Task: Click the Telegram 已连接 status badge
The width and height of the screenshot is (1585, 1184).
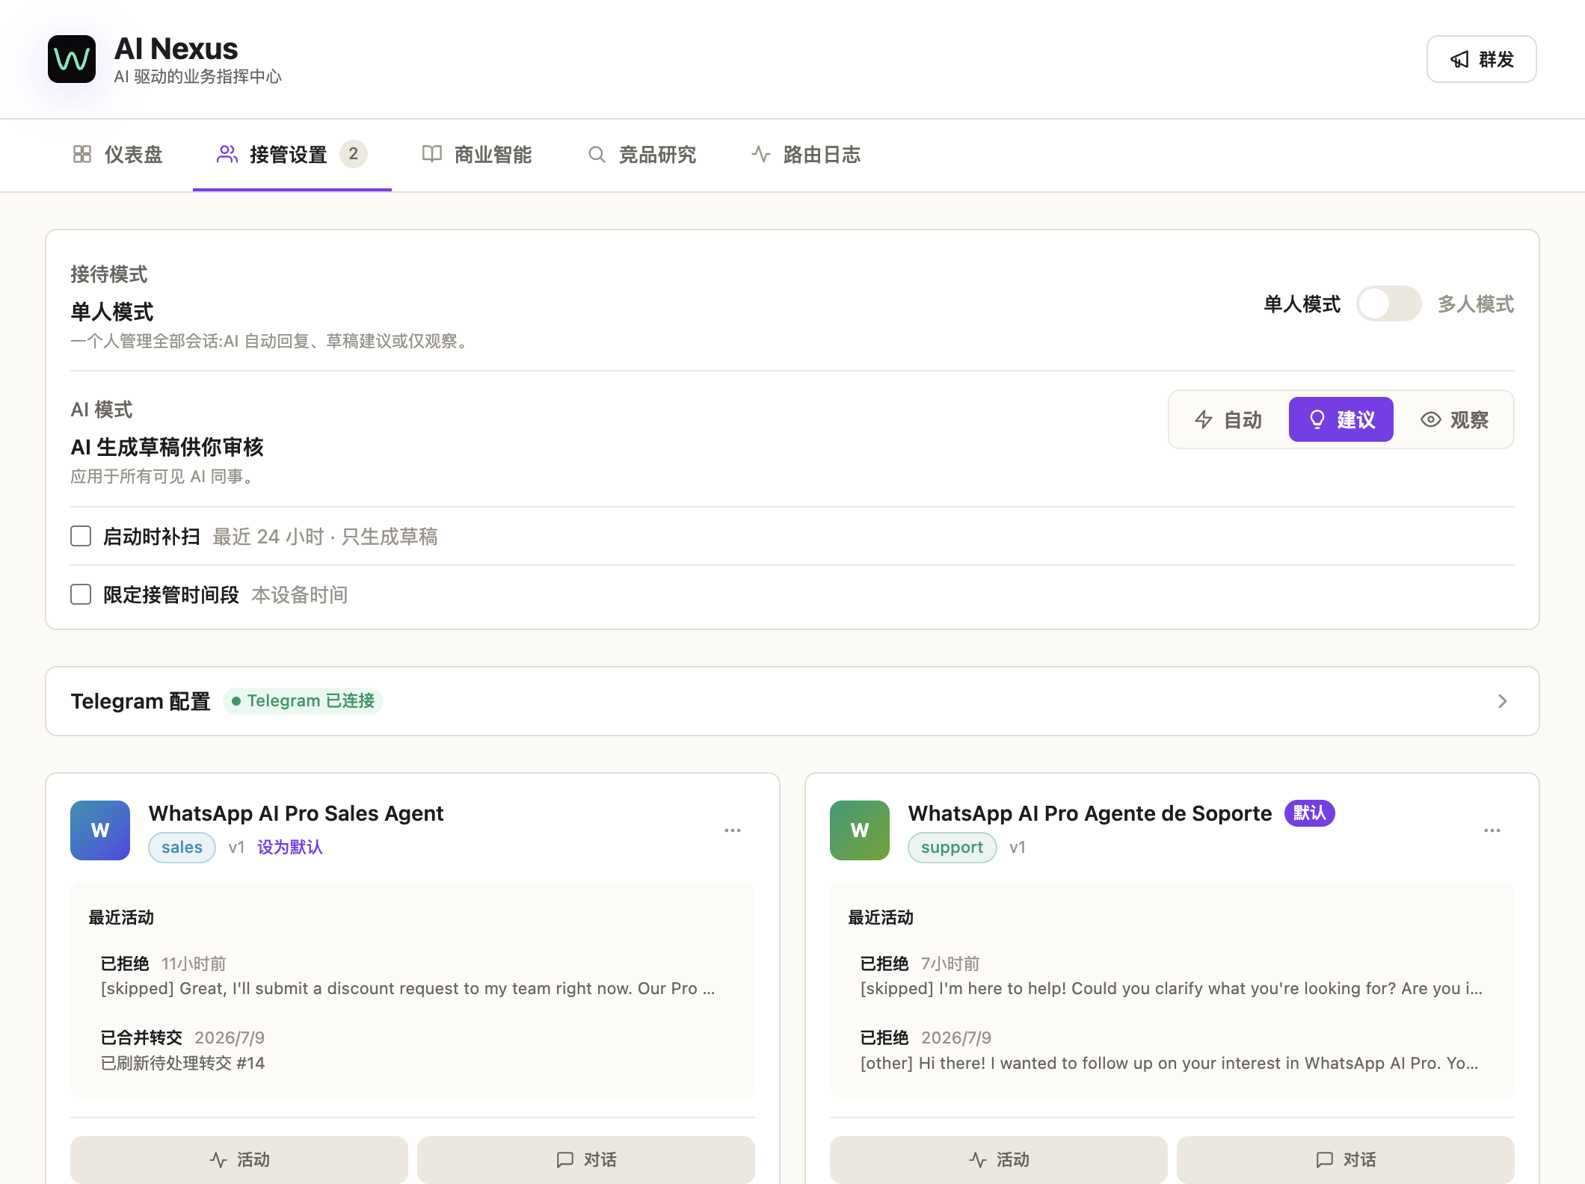Action: click(303, 701)
